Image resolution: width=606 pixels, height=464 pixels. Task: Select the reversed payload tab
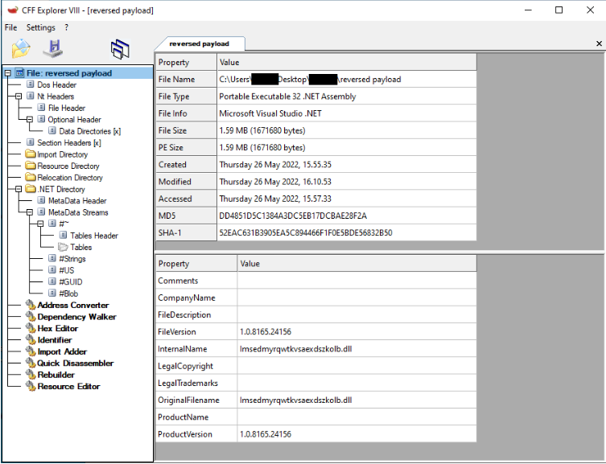pyautogui.click(x=199, y=43)
